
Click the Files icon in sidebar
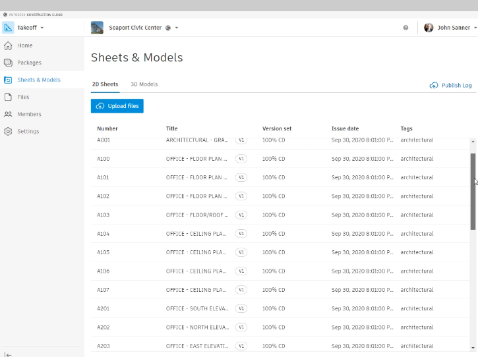point(8,97)
